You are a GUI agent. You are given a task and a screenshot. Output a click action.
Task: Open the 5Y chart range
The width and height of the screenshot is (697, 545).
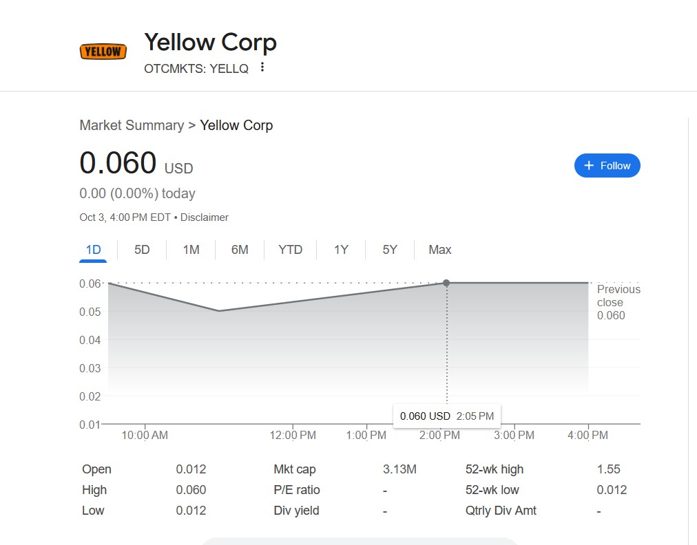390,250
